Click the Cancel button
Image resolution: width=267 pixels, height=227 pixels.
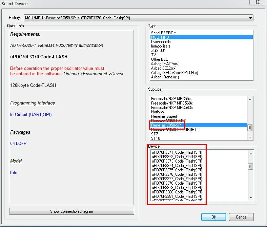(x=241, y=217)
